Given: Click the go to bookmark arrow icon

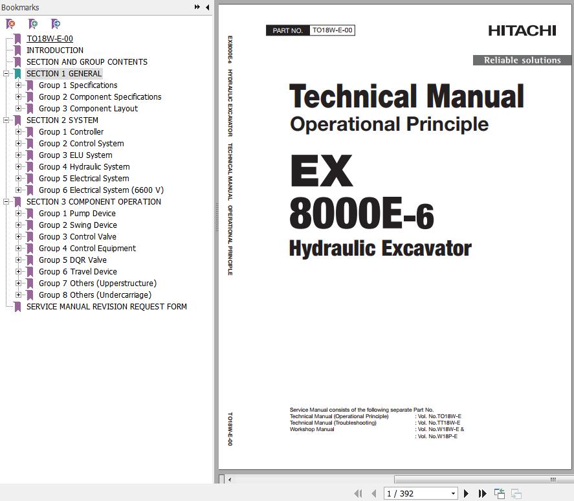Looking at the screenshot, I should pyautogui.click(x=56, y=24).
